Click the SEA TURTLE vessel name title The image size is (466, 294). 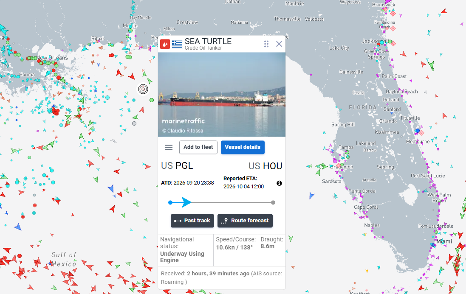point(208,41)
